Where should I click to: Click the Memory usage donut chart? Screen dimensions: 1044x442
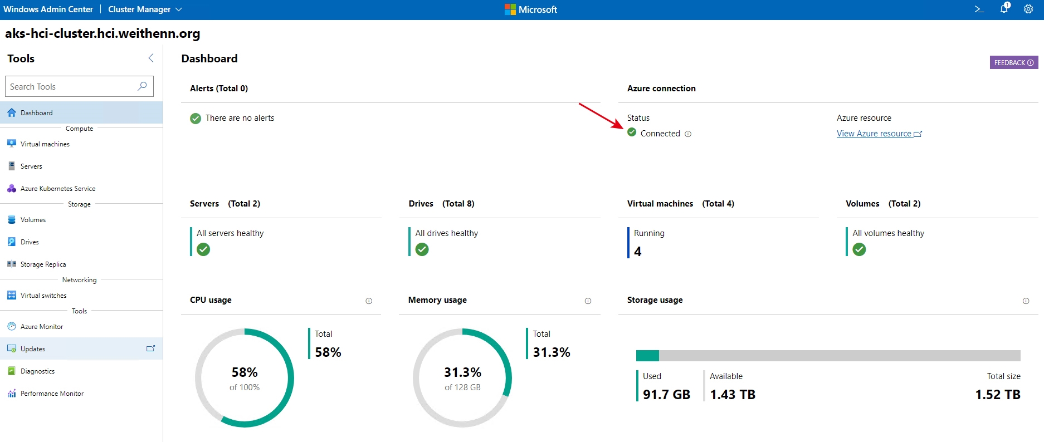point(462,378)
